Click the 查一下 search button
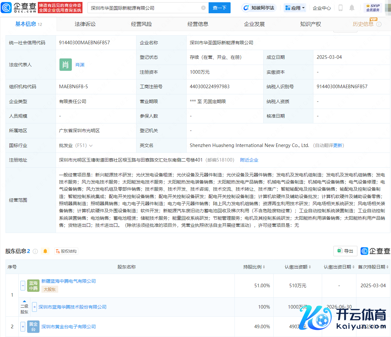 (220, 8)
